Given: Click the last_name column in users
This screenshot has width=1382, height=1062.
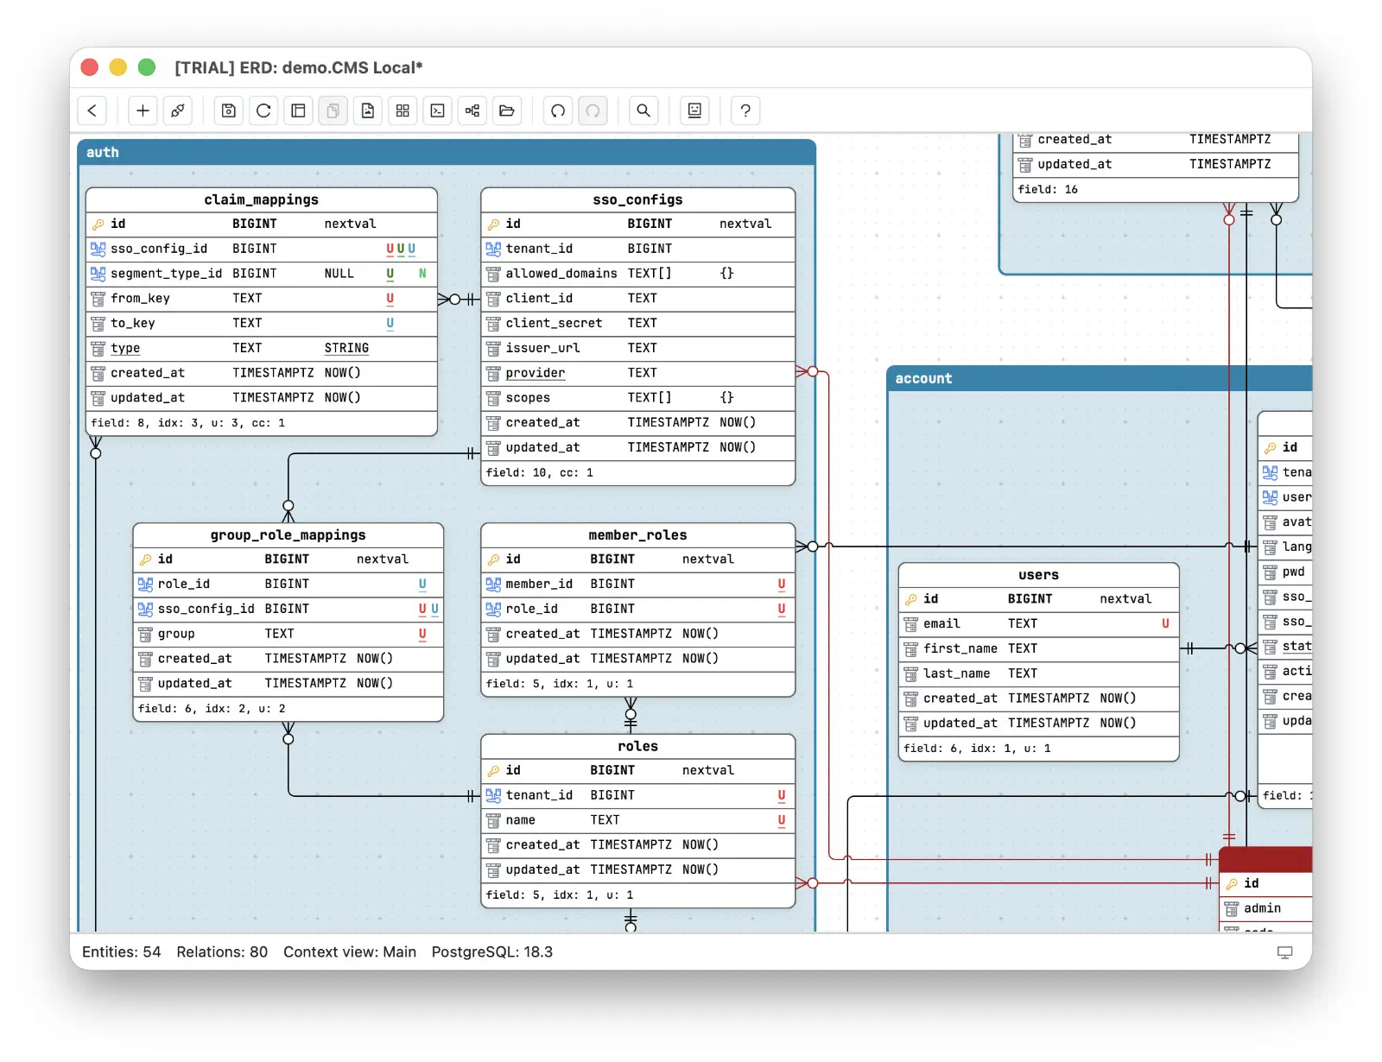Looking at the screenshot, I should tap(1039, 674).
